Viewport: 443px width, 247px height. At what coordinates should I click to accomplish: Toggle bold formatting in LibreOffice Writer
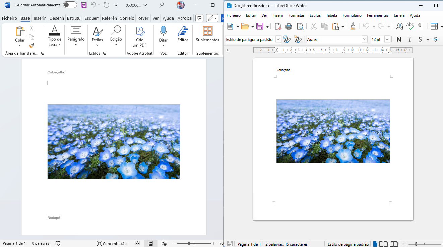398,40
